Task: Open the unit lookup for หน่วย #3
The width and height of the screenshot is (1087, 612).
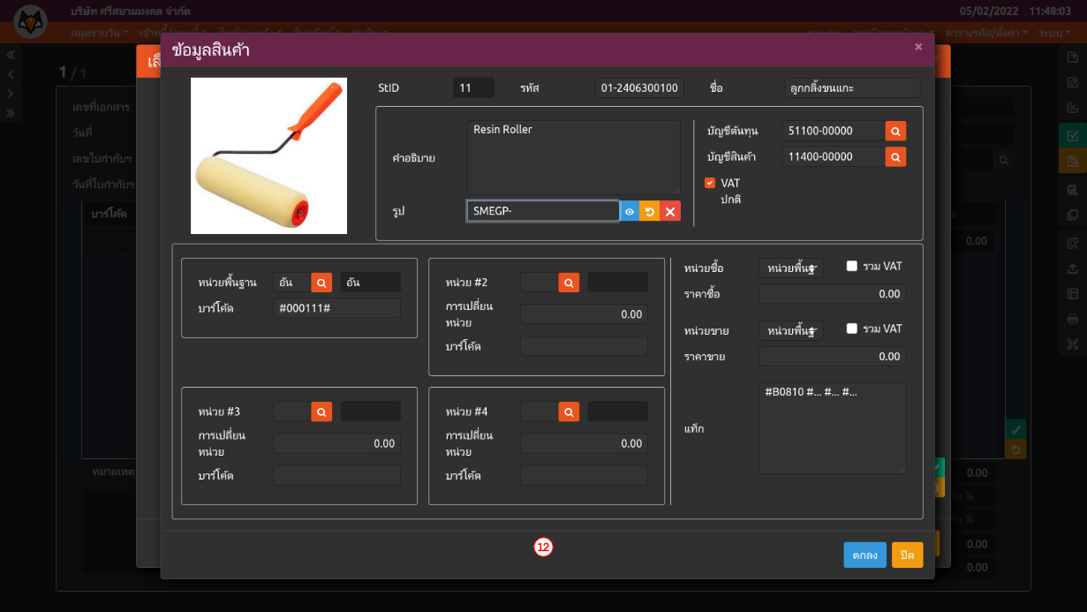Action: tap(322, 412)
